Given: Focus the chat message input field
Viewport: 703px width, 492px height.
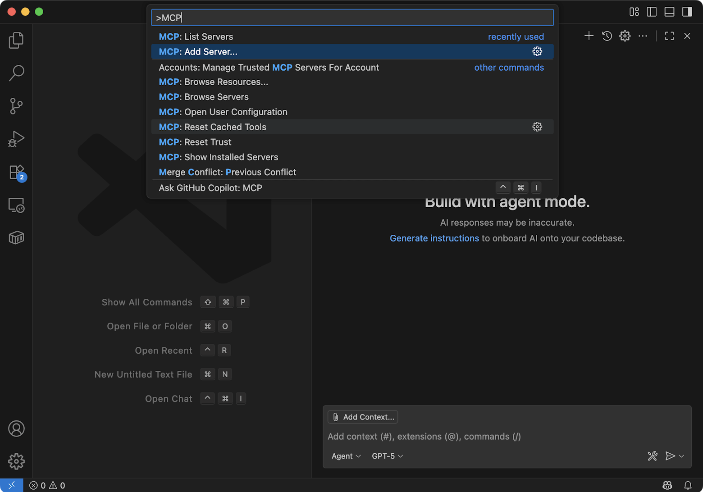Looking at the screenshot, I should [x=507, y=436].
